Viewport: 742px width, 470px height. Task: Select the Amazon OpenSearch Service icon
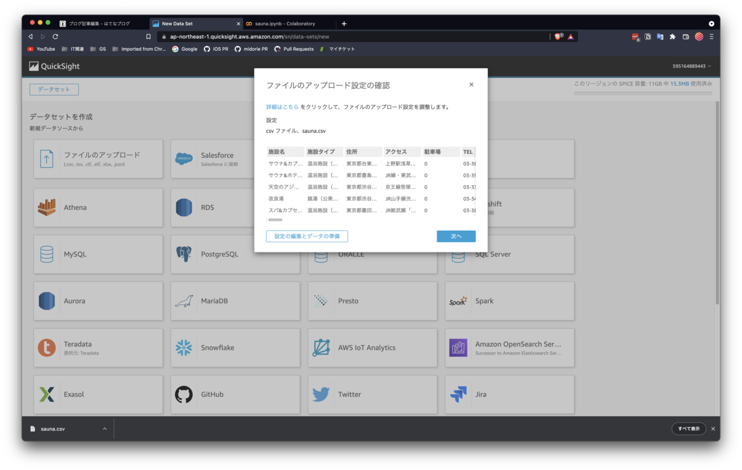[x=458, y=348]
